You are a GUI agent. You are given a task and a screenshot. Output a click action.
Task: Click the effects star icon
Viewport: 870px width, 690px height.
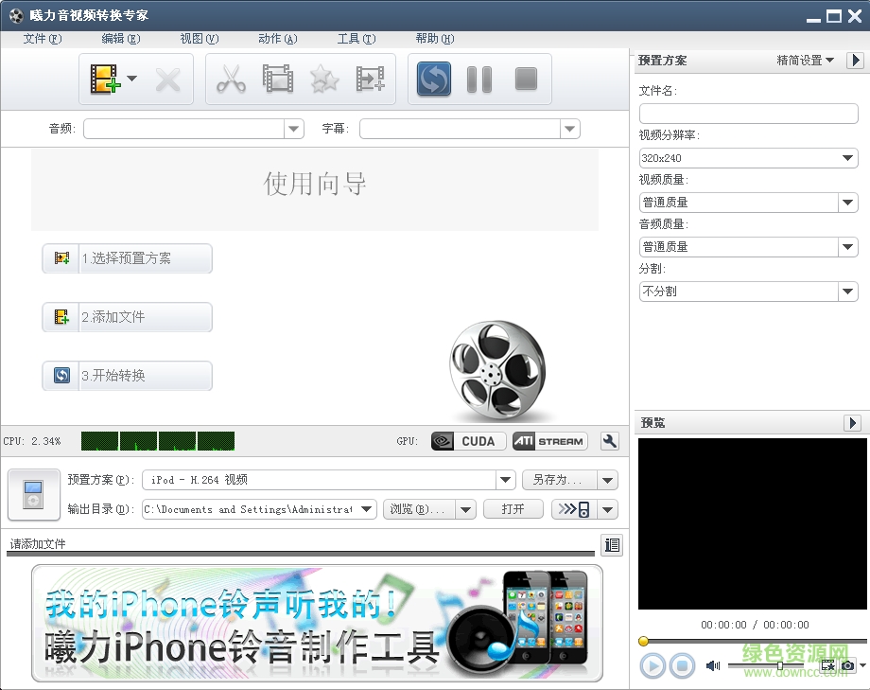(x=324, y=79)
